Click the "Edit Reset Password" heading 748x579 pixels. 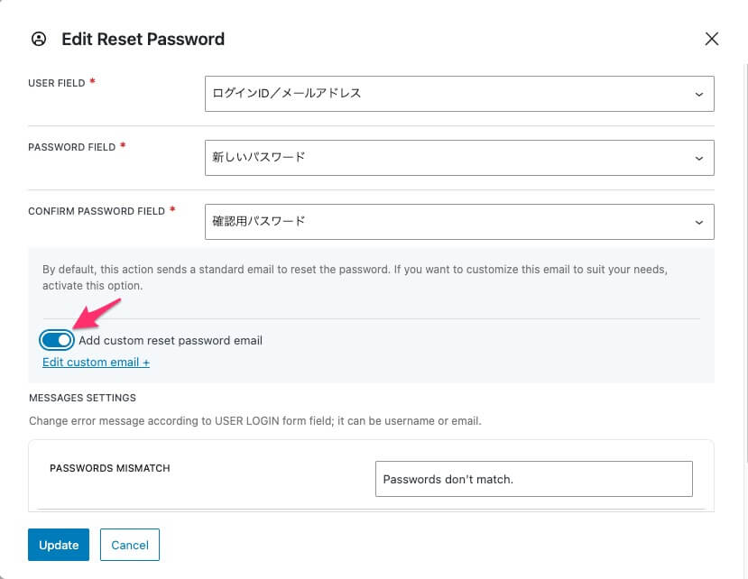pyautogui.click(x=143, y=40)
